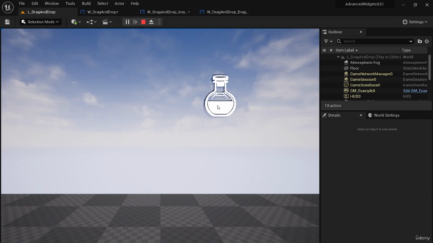Open Outliner filter options dropdown
Viewport: 433px width, 243px height.
[328, 41]
